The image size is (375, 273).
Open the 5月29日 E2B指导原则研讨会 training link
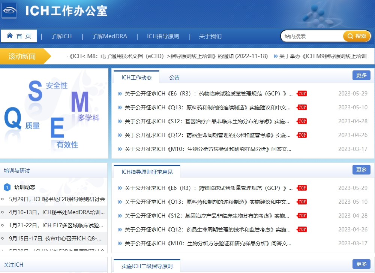[57, 199]
